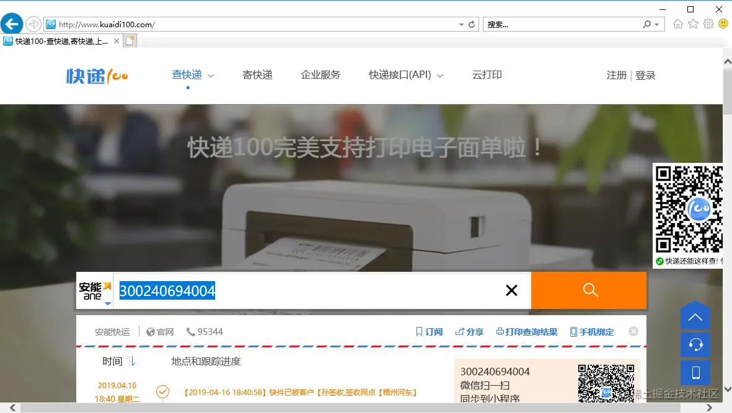
Task: Click the browser search magnifier icon
Action: [646, 24]
